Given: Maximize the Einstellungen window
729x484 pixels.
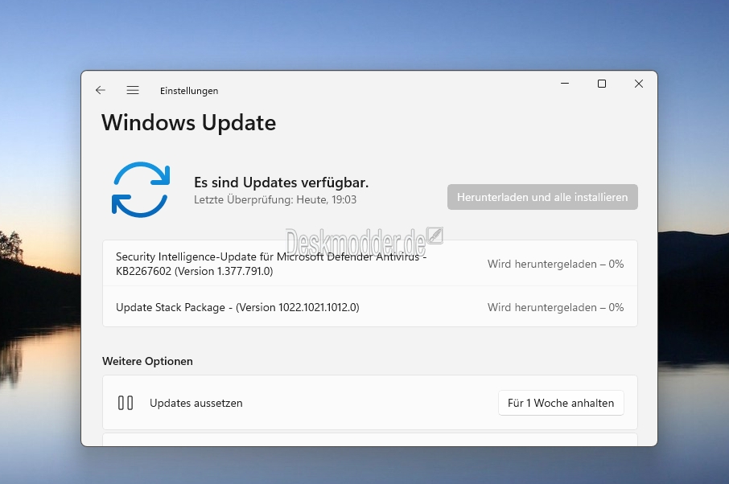Looking at the screenshot, I should pyautogui.click(x=602, y=84).
